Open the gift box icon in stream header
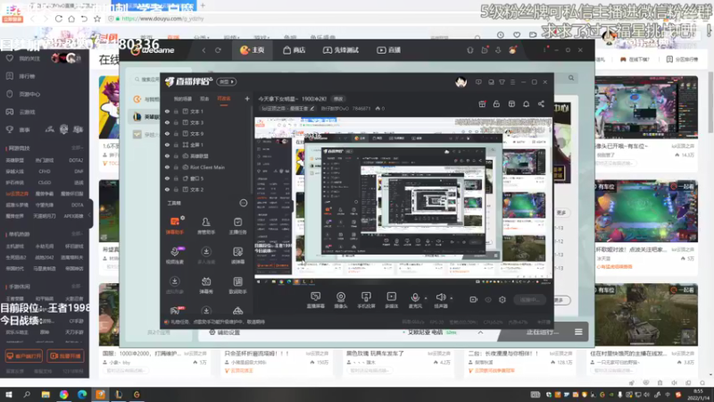Image resolution: width=714 pixels, height=402 pixels. point(482,104)
